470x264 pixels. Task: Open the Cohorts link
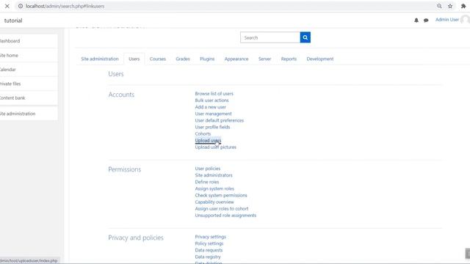coord(203,133)
